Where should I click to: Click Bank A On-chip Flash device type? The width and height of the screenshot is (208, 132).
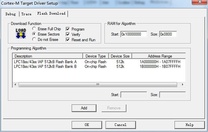pos(96,62)
